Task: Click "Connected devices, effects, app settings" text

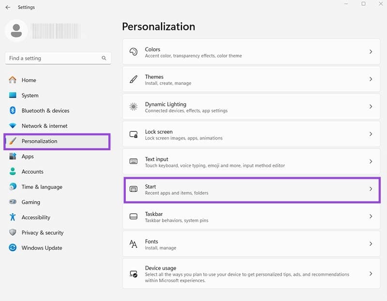Action: 186,111
